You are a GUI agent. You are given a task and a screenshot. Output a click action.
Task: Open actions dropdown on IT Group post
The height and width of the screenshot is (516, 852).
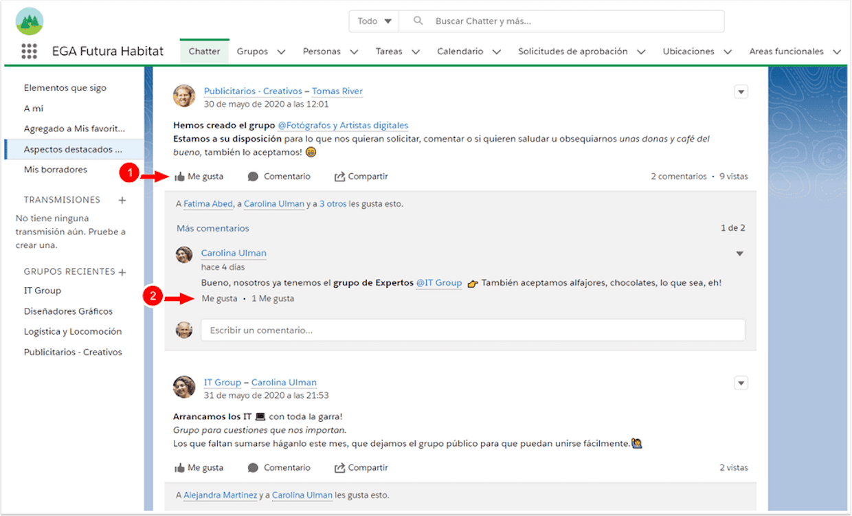click(x=741, y=383)
